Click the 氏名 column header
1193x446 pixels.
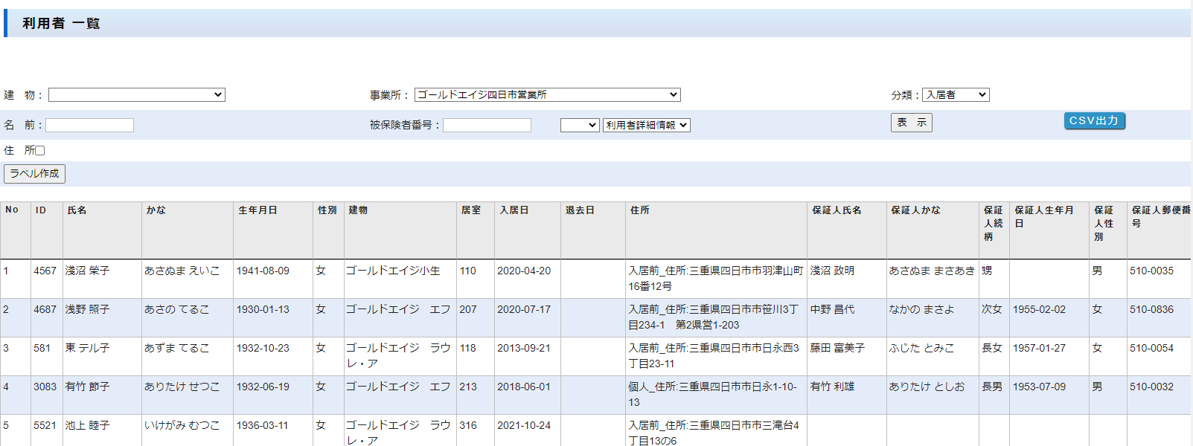(x=77, y=210)
